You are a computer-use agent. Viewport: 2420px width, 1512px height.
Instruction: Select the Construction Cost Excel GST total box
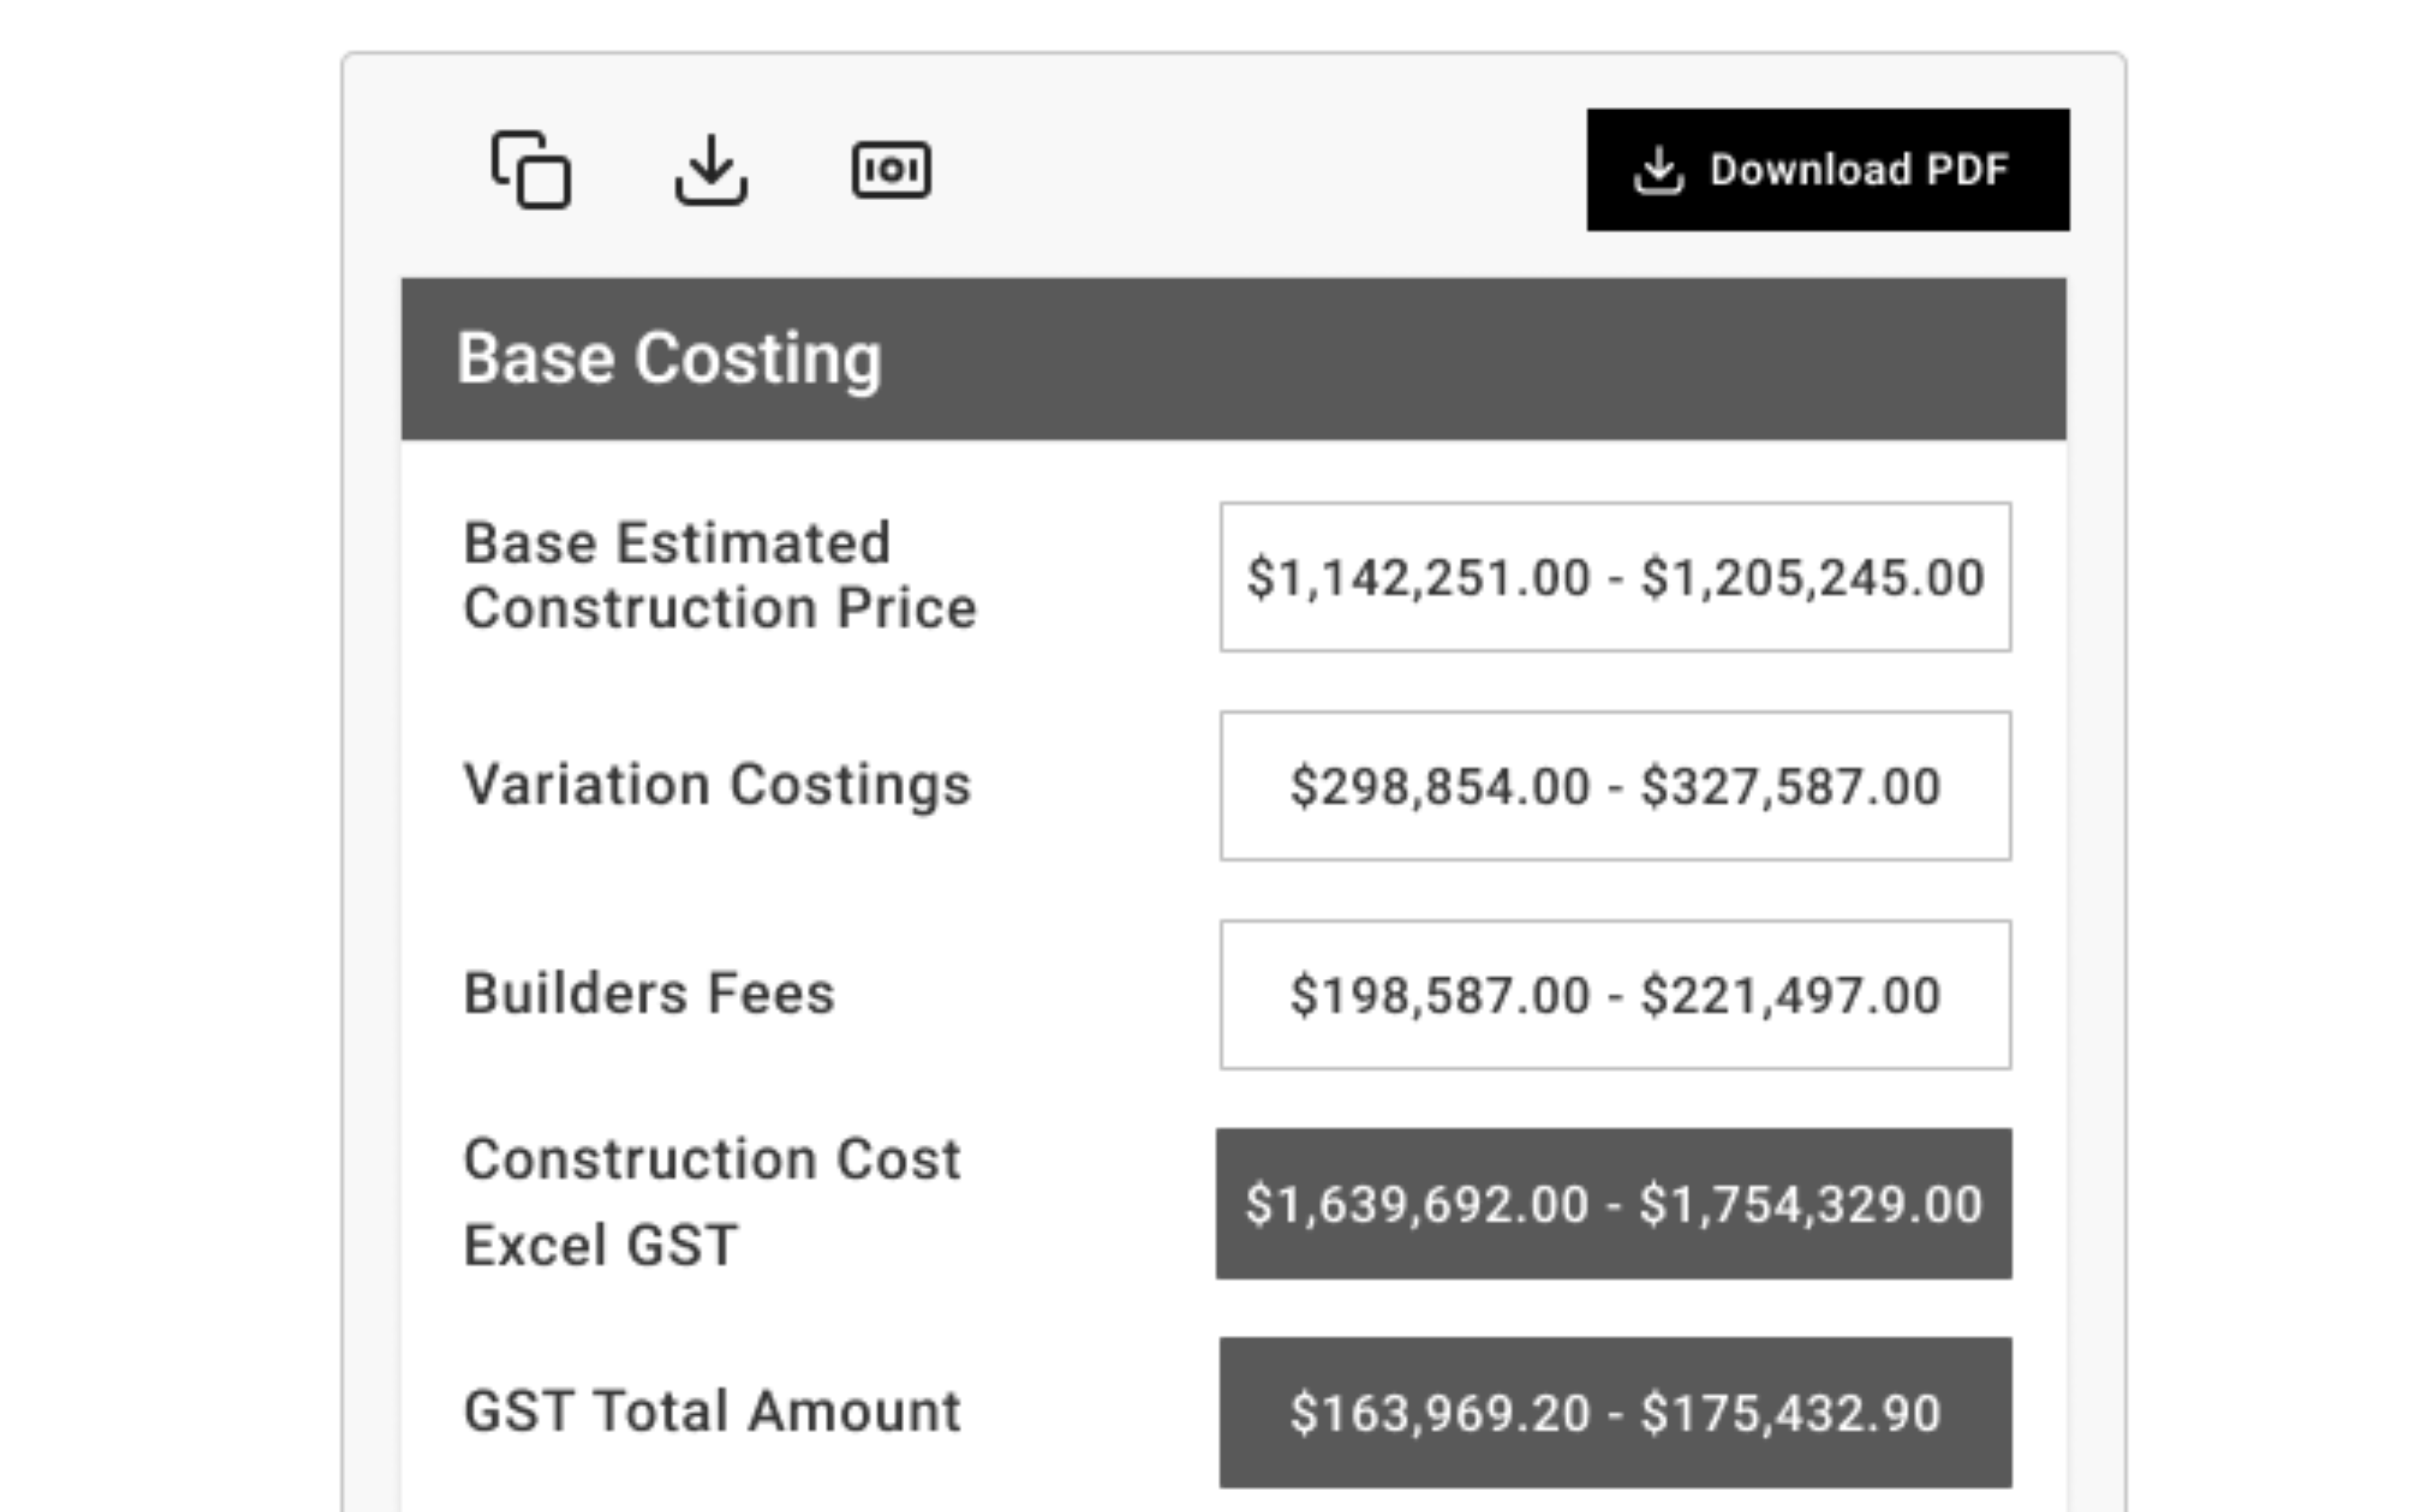1614,1204
